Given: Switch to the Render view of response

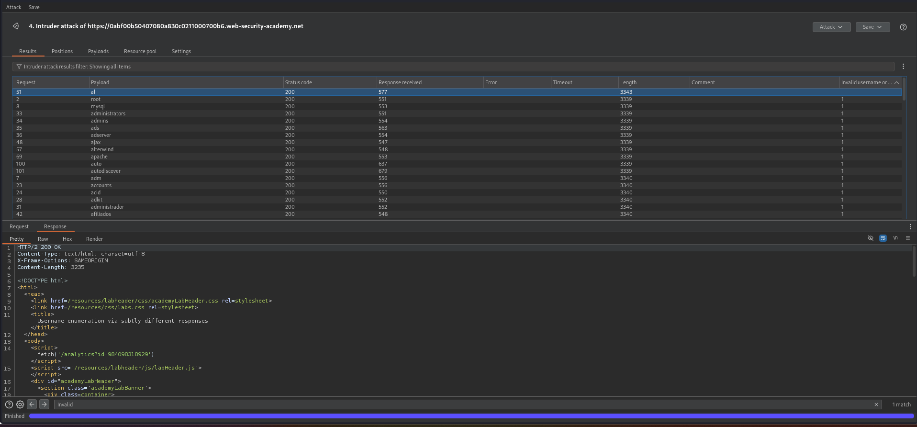Looking at the screenshot, I should pyautogui.click(x=94, y=239).
